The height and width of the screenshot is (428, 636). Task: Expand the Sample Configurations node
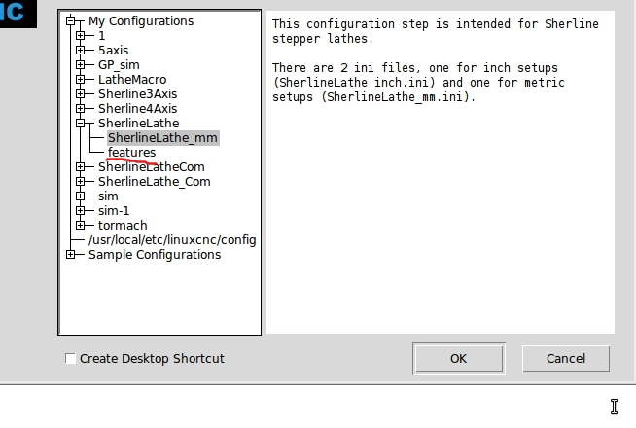point(71,255)
